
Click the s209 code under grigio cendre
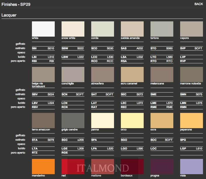tap(81, 140)
